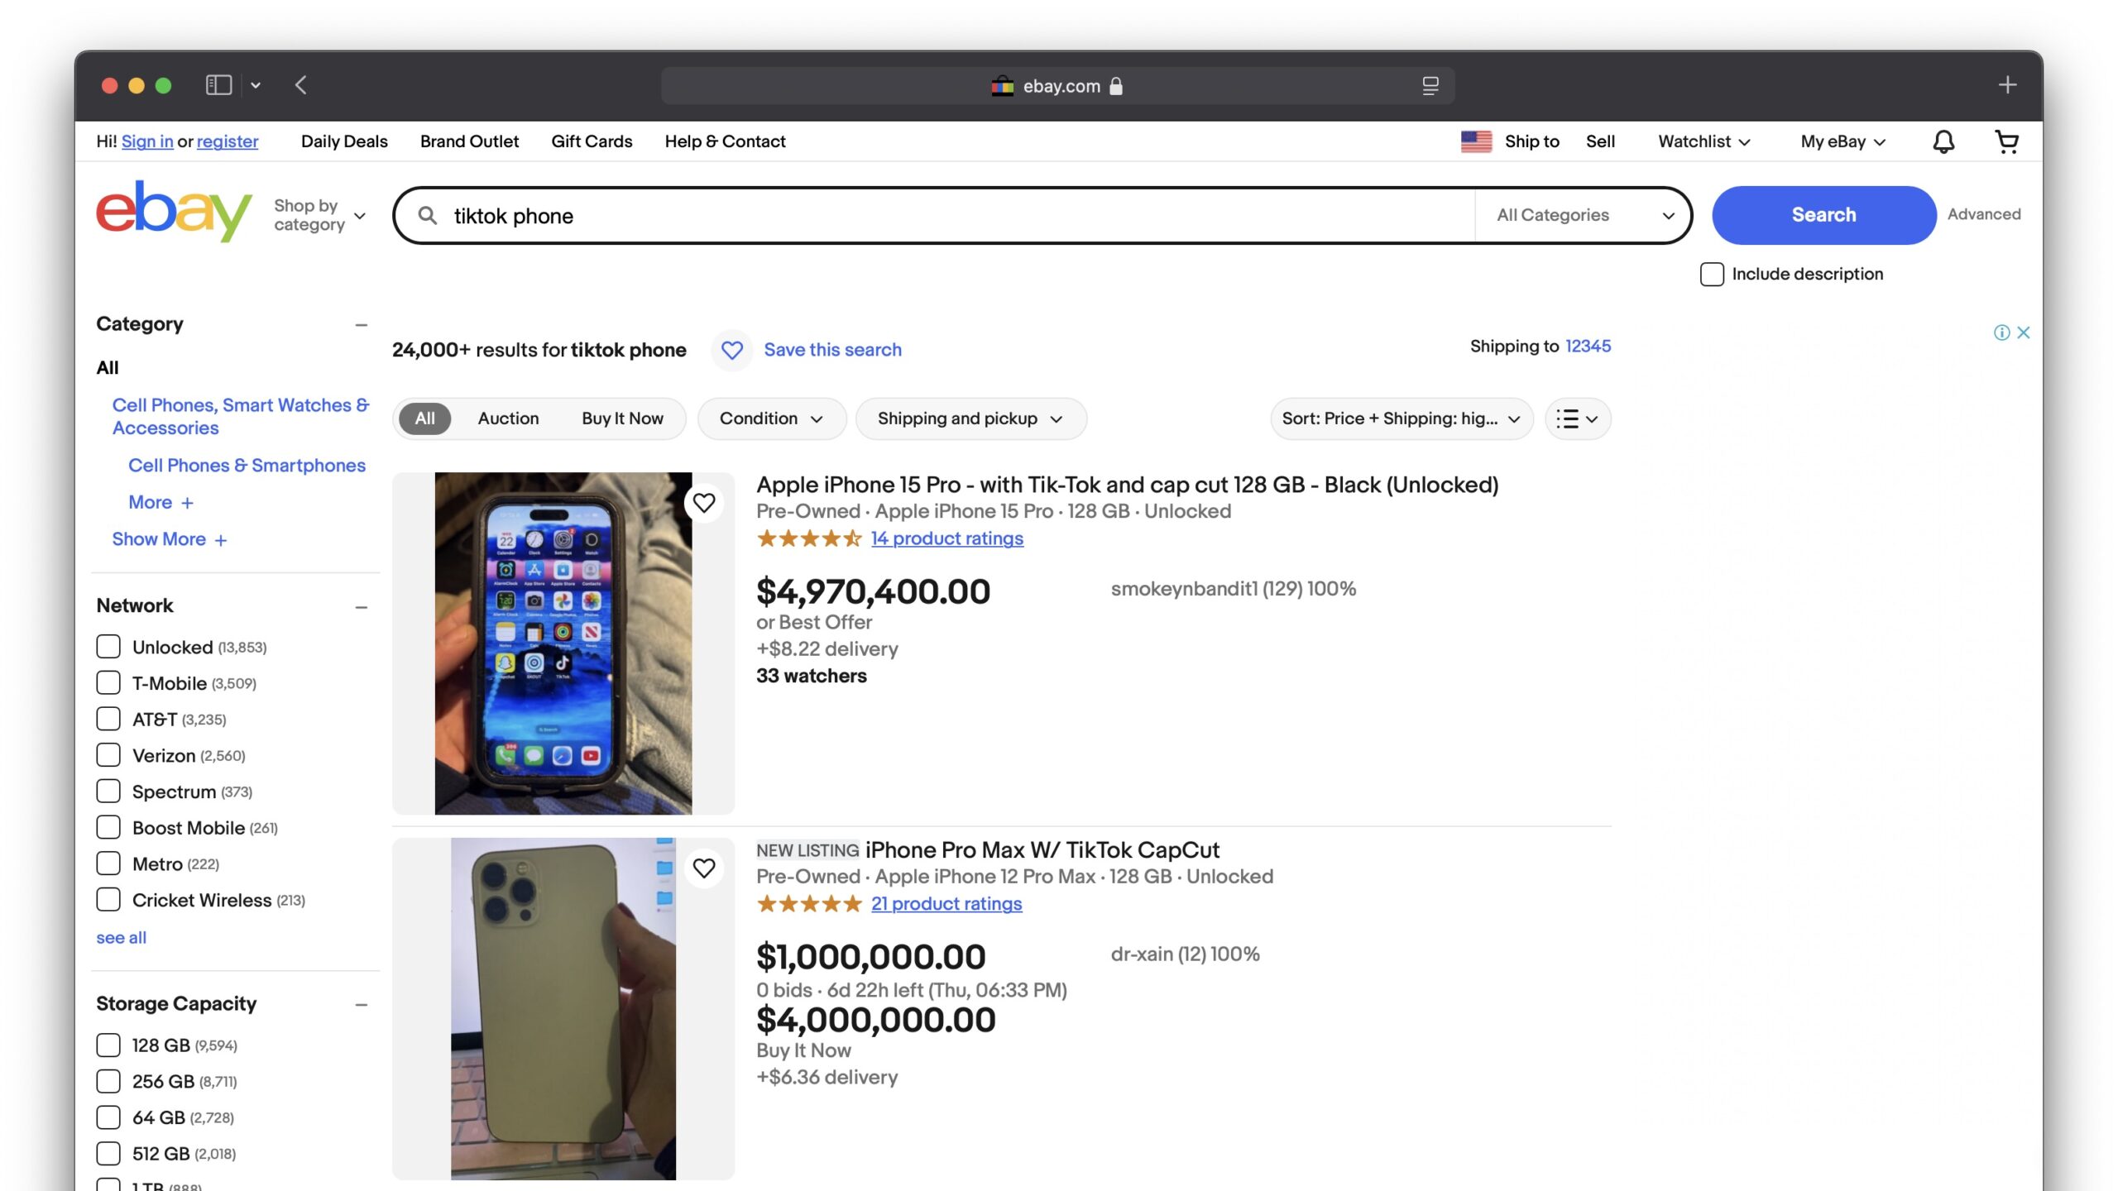
Task: Switch to the Auction tab
Action: 508,419
